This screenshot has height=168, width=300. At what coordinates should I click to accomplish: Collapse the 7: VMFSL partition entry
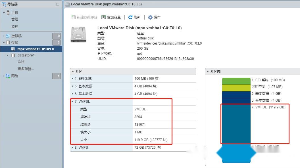click(x=72, y=101)
